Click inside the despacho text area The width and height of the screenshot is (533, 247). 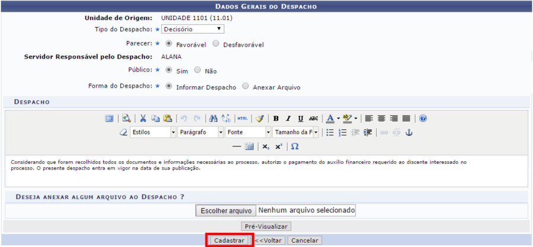tap(266, 170)
